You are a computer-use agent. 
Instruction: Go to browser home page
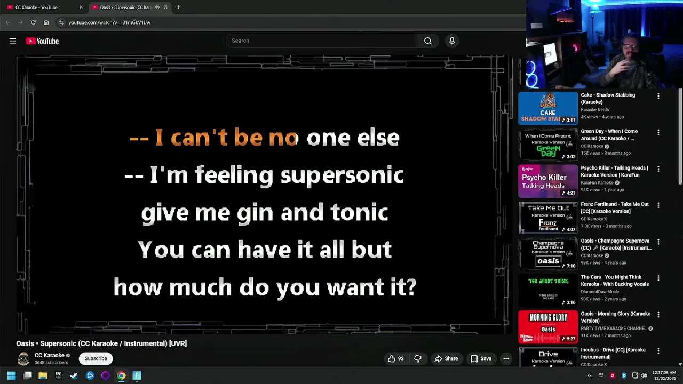coord(46,22)
